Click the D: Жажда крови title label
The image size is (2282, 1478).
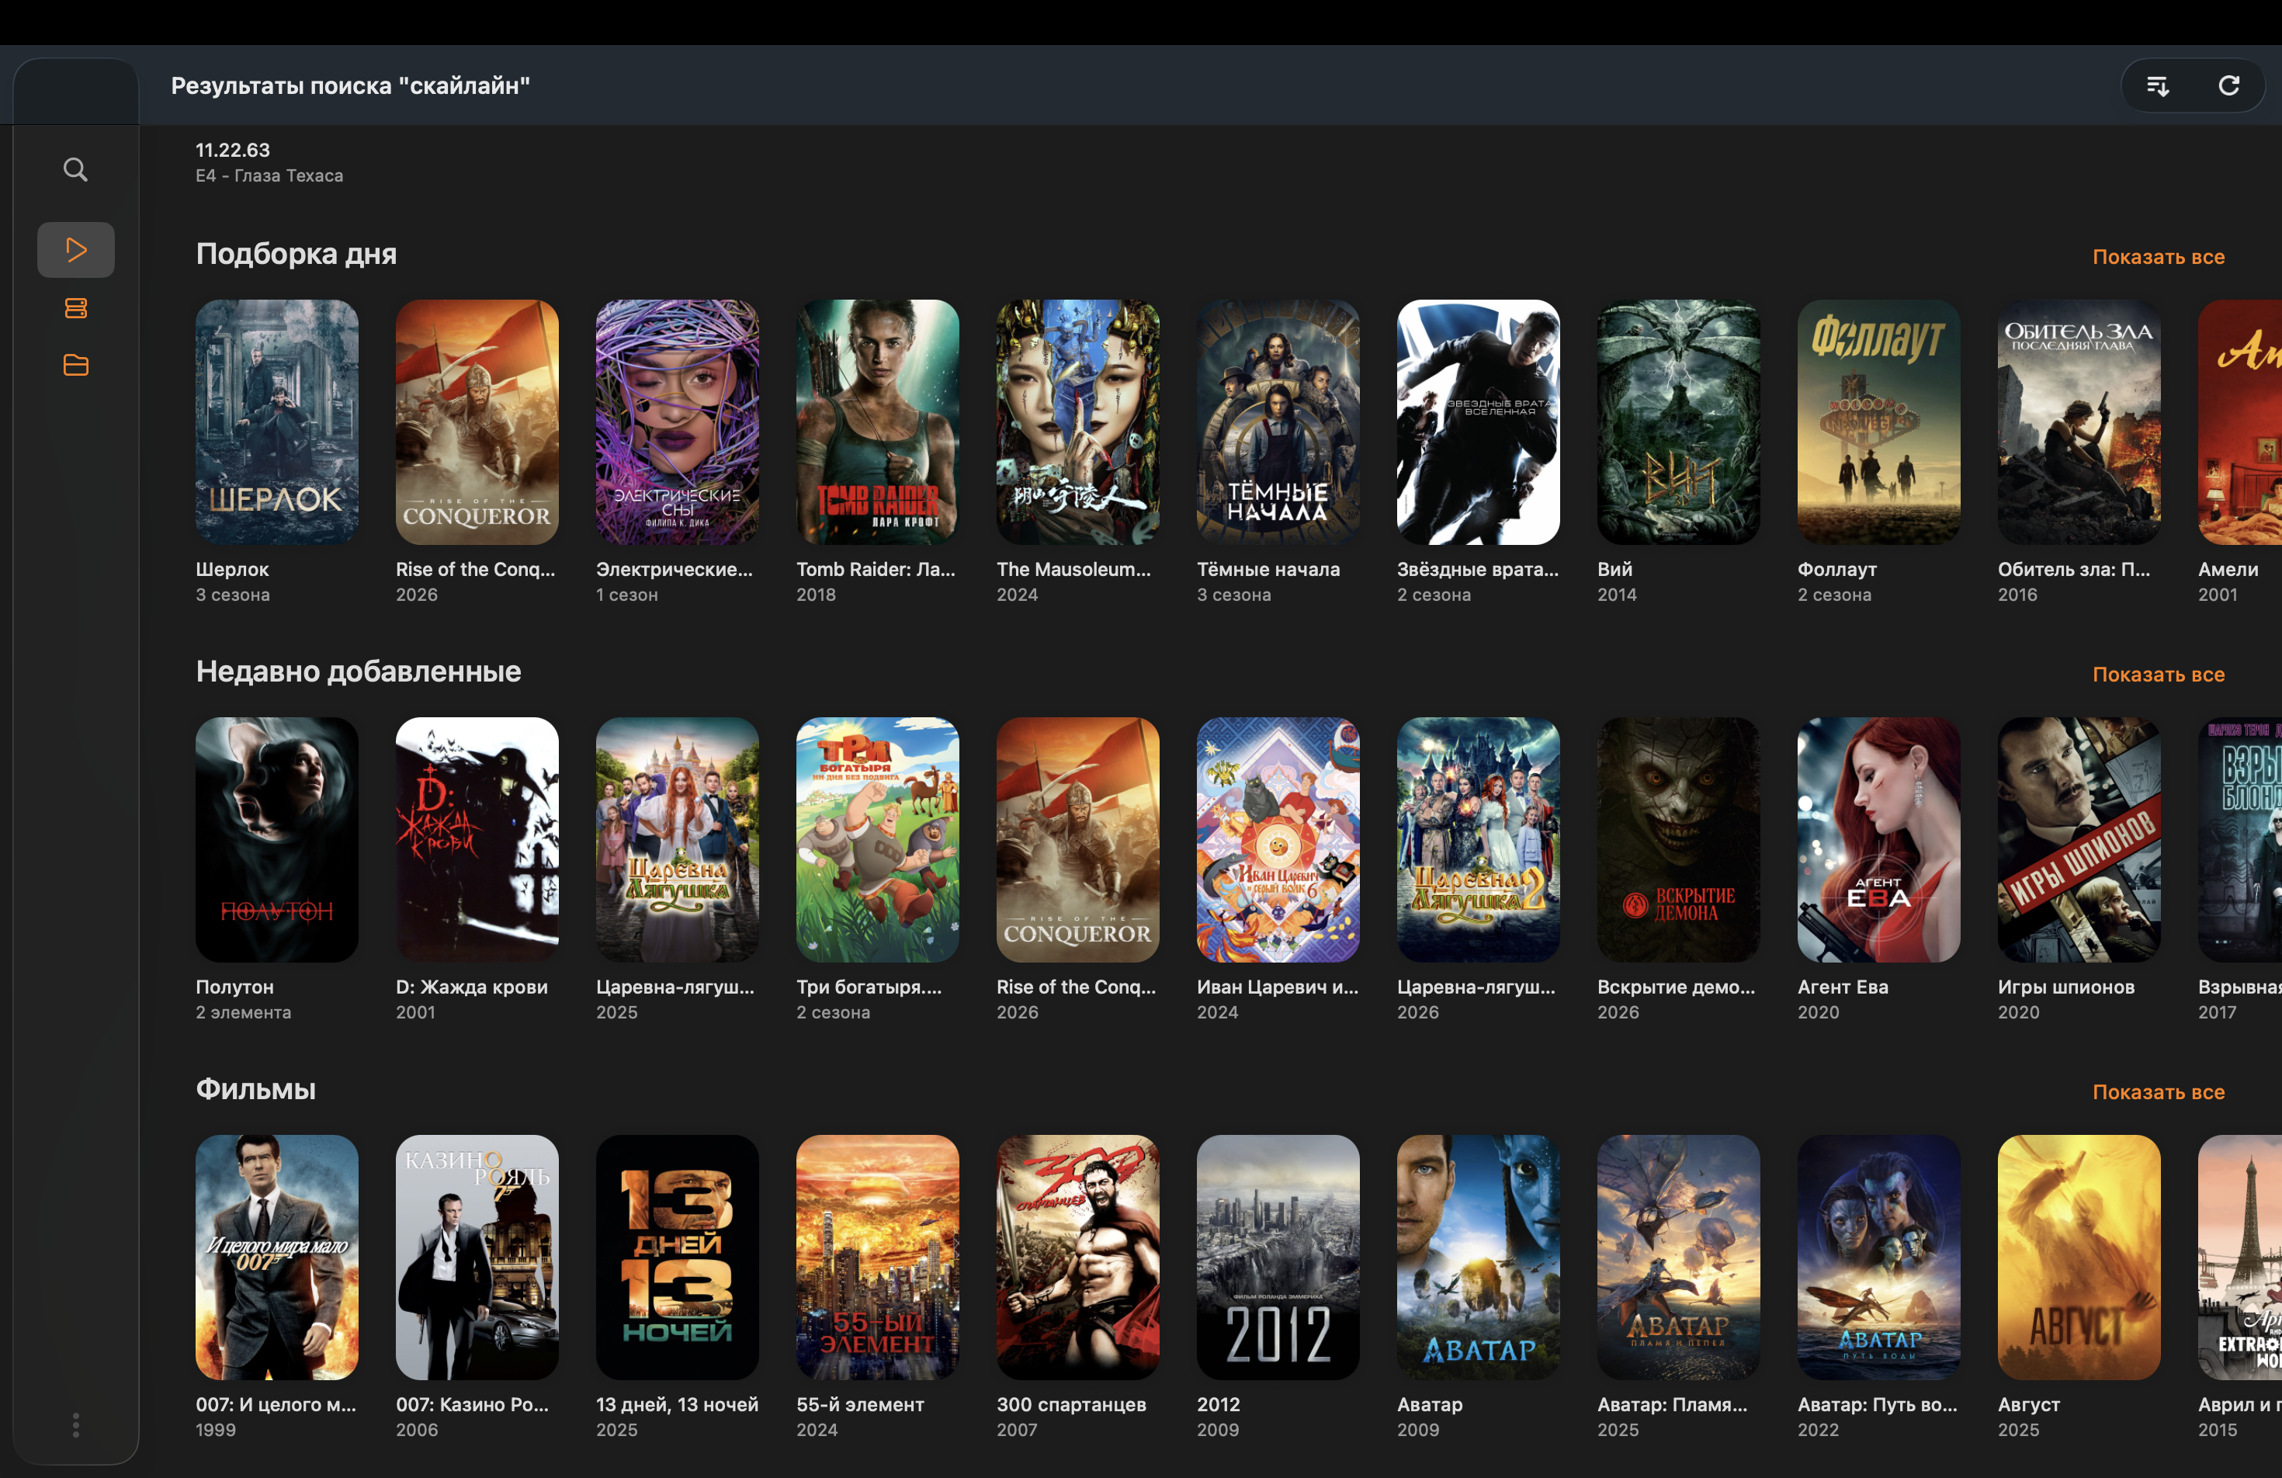[x=472, y=987]
